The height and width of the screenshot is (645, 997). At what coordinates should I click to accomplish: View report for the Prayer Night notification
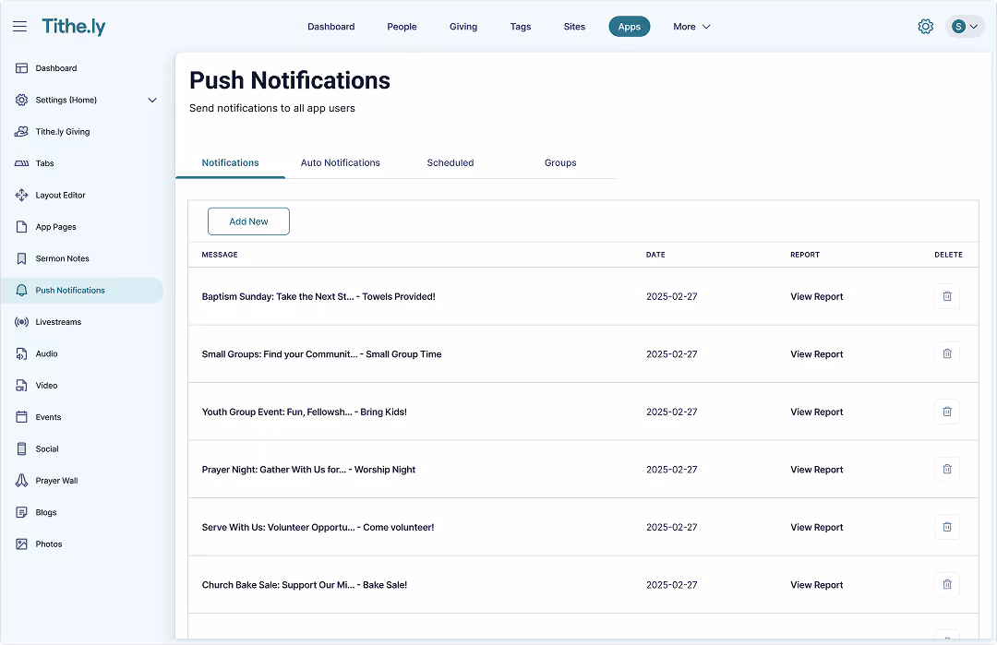click(x=816, y=469)
